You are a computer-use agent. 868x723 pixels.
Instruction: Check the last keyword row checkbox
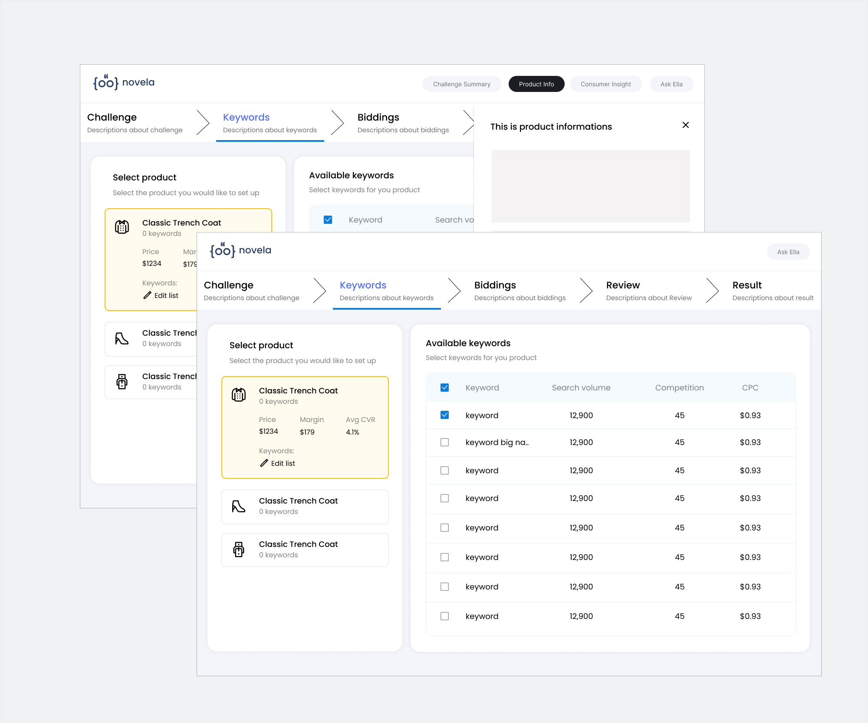pos(444,616)
